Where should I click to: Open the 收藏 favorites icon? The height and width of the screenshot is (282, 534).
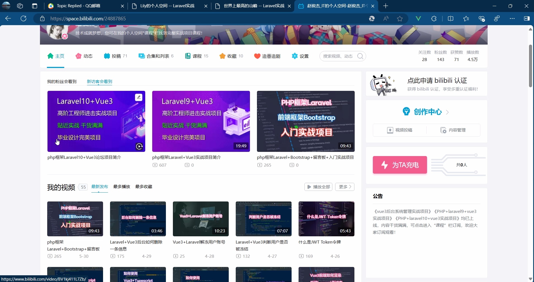tap(222, 56)
